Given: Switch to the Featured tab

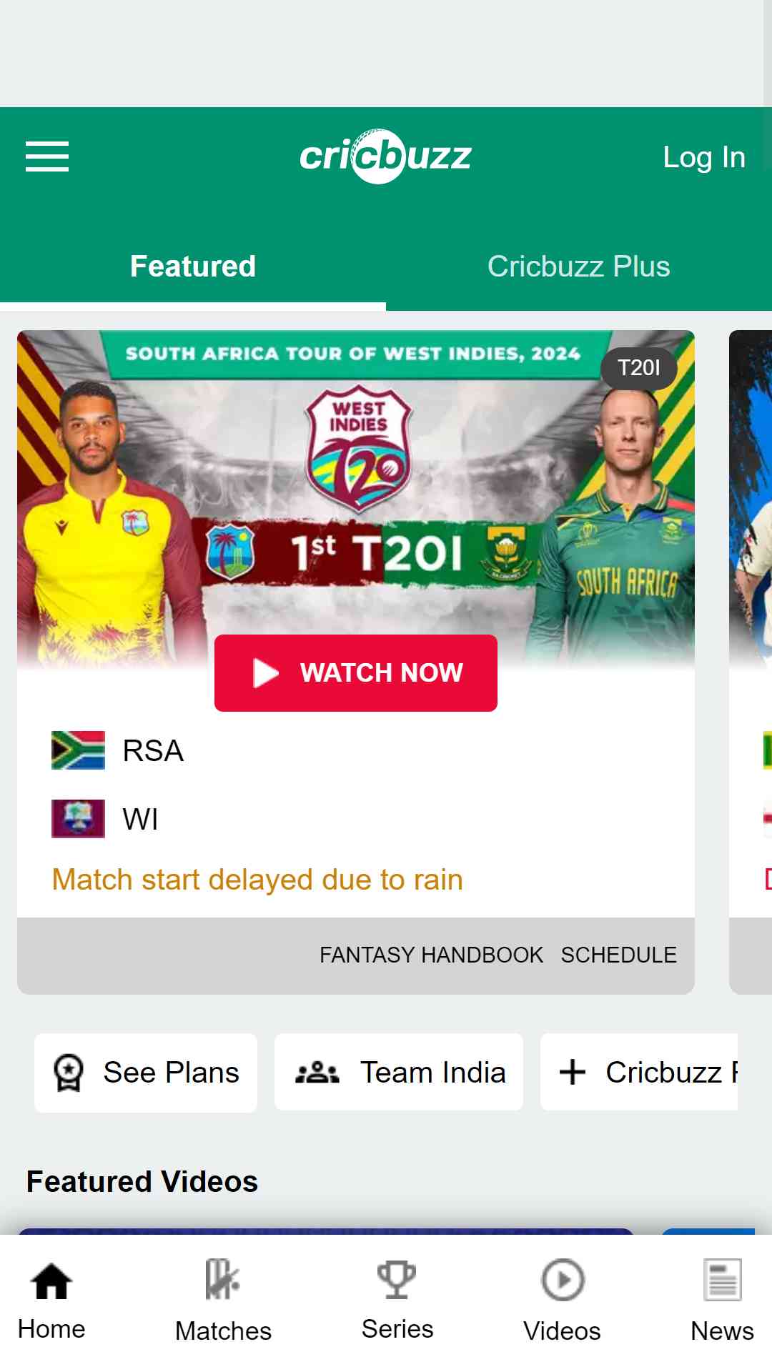Looking at the screenshot, I should pyautogui.click(x=193, y=267).
